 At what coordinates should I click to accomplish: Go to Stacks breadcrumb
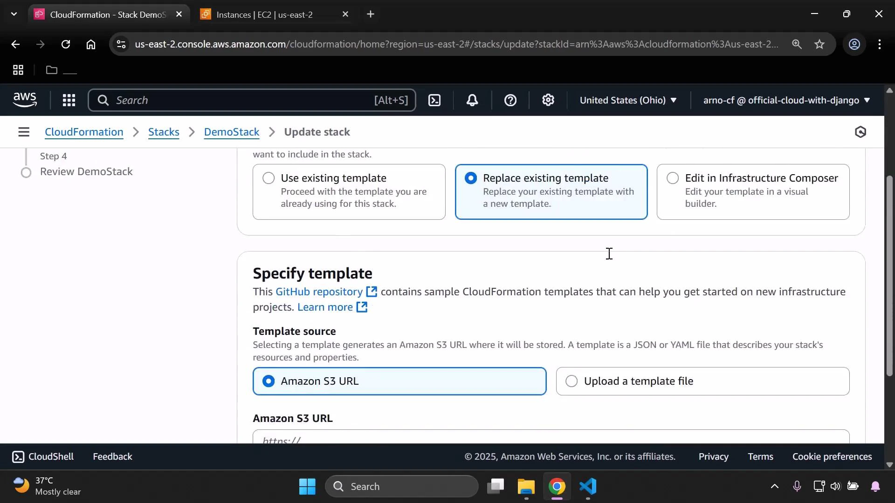pos(164,132)
